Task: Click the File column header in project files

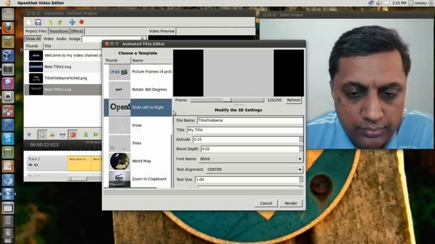Action: pyautogui.click(x=73, y=46)
